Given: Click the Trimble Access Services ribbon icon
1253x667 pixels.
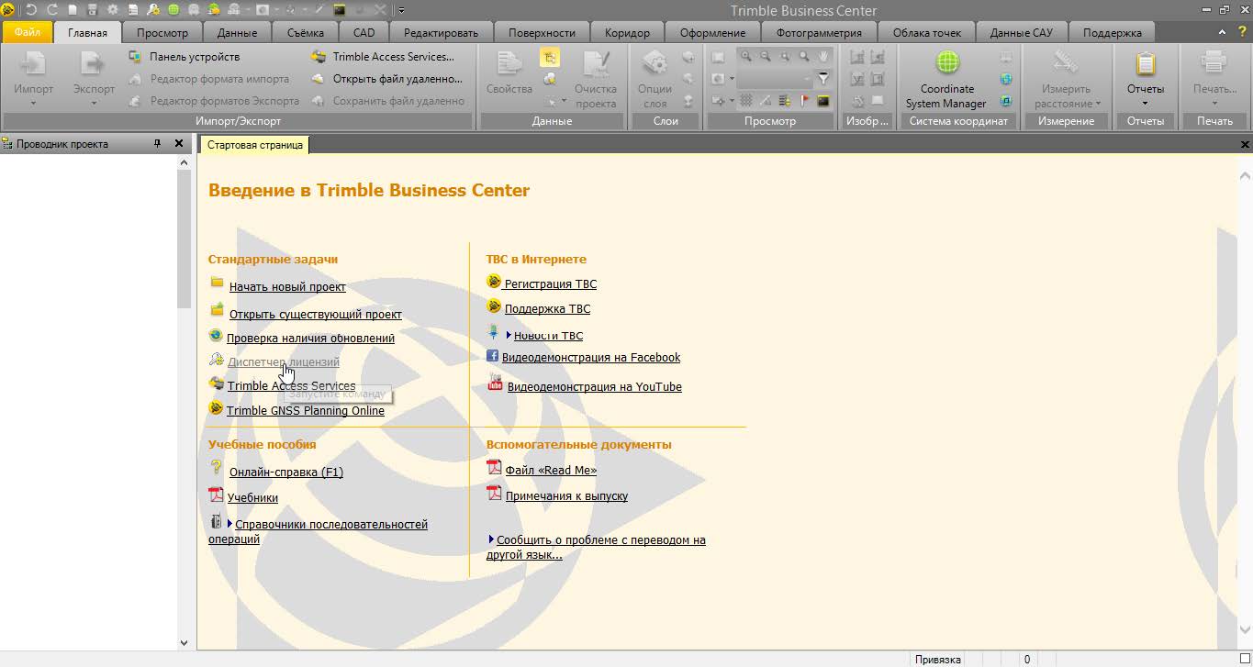Looking at the screenshot, I should (x=318, y=57).
